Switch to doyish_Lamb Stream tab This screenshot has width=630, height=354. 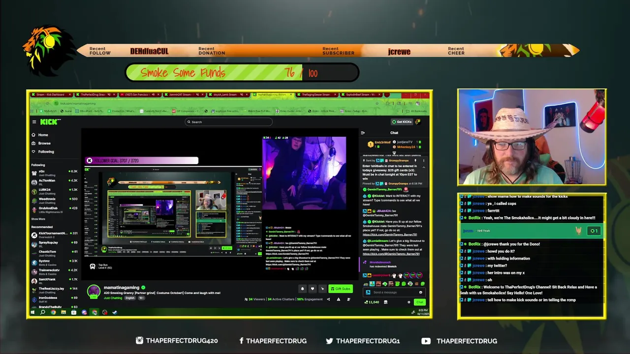pos(229,94)
